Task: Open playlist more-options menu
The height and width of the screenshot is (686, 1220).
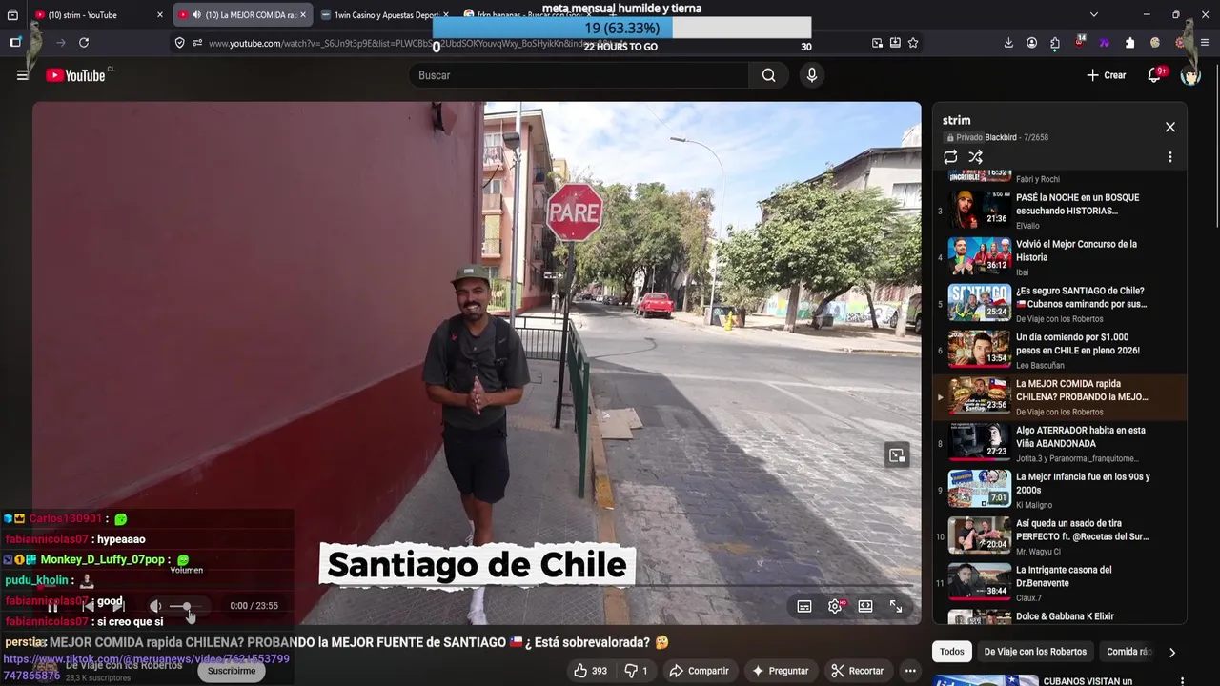Action: coord(1170,157)
